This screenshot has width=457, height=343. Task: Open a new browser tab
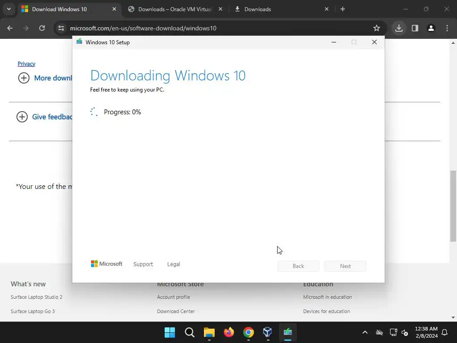(x=343, y=9)
